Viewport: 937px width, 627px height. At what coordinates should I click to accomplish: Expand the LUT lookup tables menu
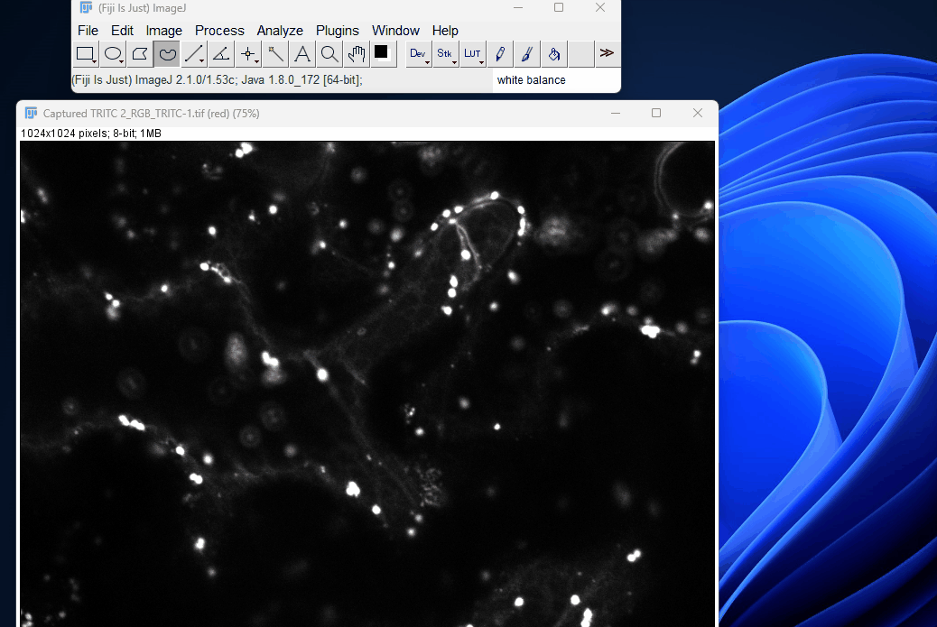click(473, 54)
